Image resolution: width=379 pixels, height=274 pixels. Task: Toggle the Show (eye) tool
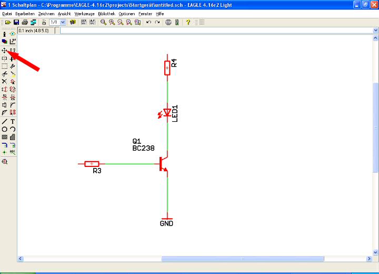coord(13,34)
